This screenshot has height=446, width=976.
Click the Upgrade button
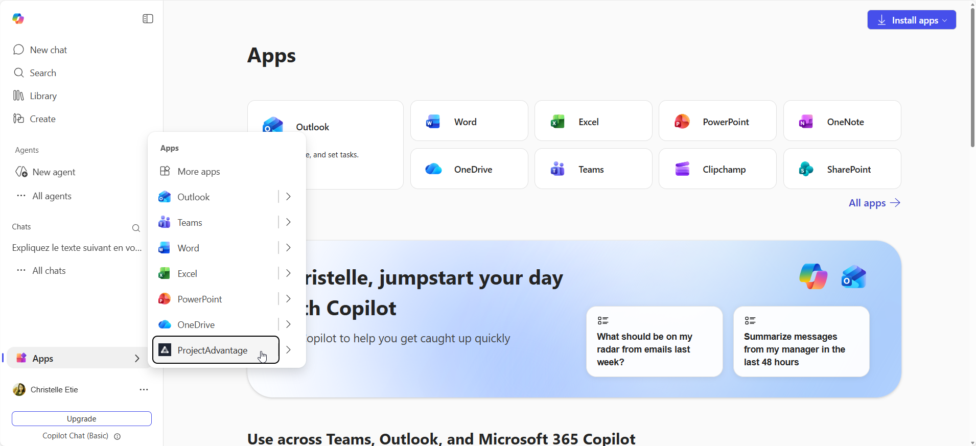click(82, 418)
